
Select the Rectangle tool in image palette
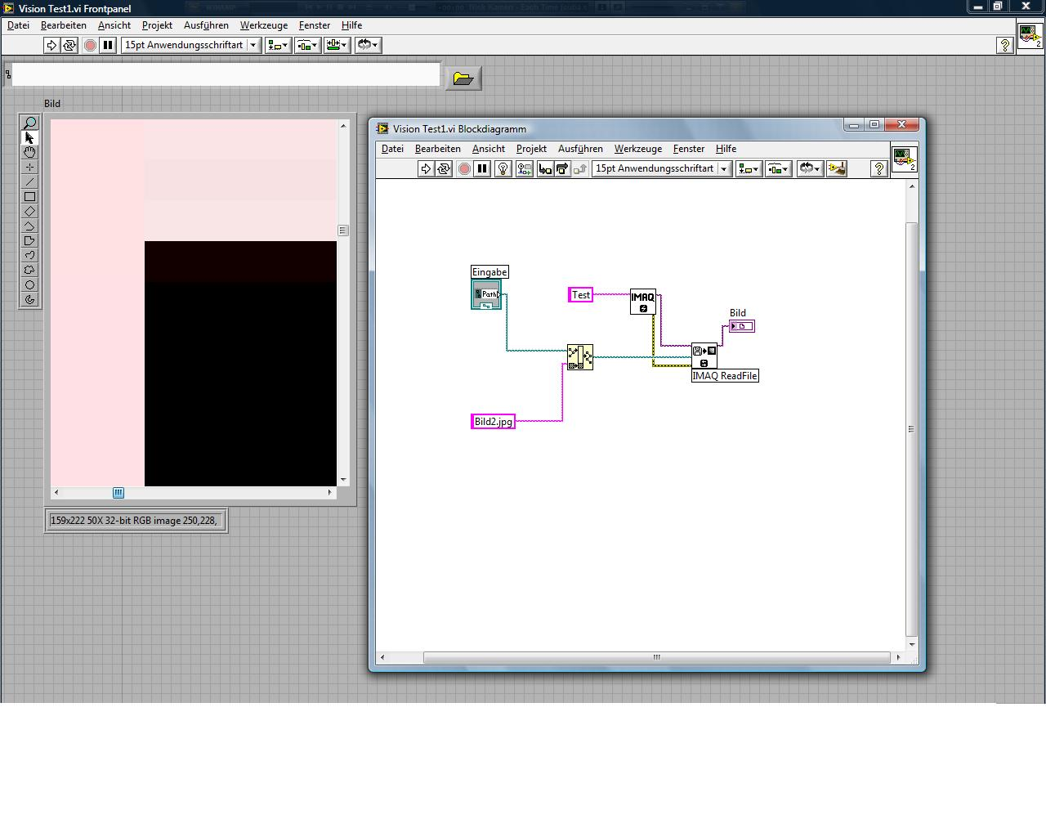tap(30, 196)
